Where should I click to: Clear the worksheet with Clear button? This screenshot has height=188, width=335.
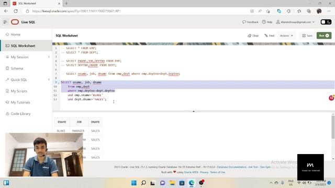253,36
